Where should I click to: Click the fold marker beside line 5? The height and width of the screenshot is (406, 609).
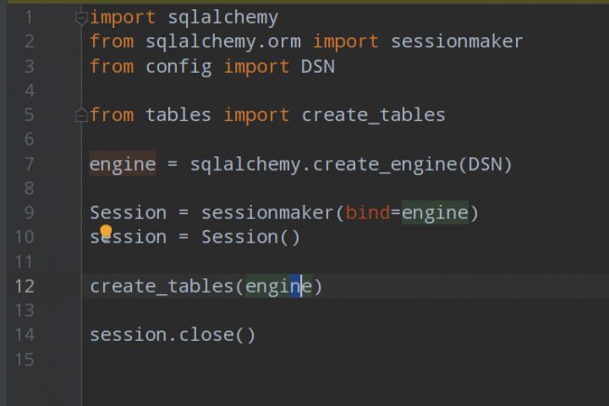coord(81,115)
